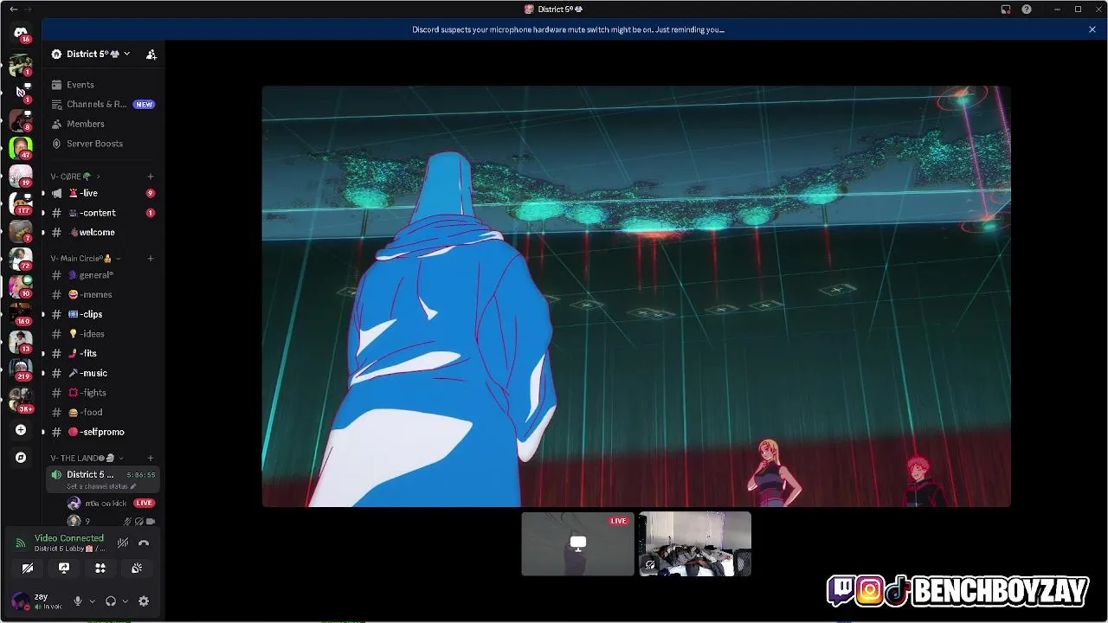The height and width of the screenshot is (623, 1108).
Task: Go forward with the title bar arrow
Action: 28,10
